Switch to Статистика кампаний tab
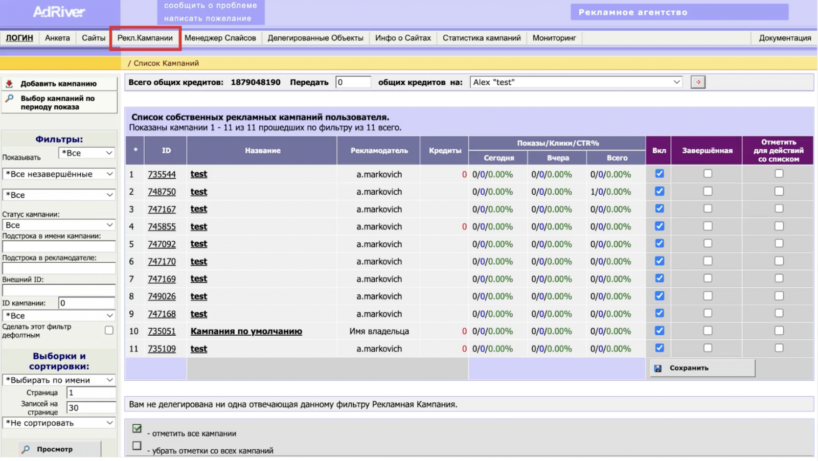This screenshot has height=461, width=818. pyautogui.click(x=482, y=38)
